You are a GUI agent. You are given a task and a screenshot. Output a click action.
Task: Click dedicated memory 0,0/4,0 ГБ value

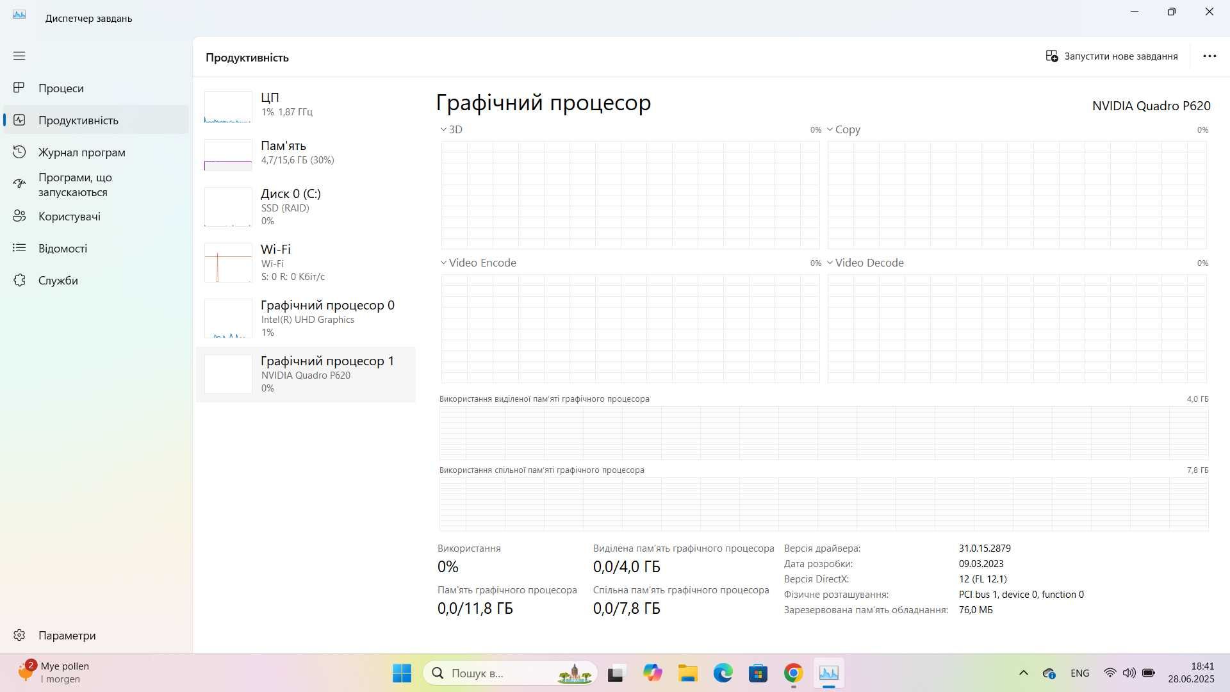click(627, 567)
